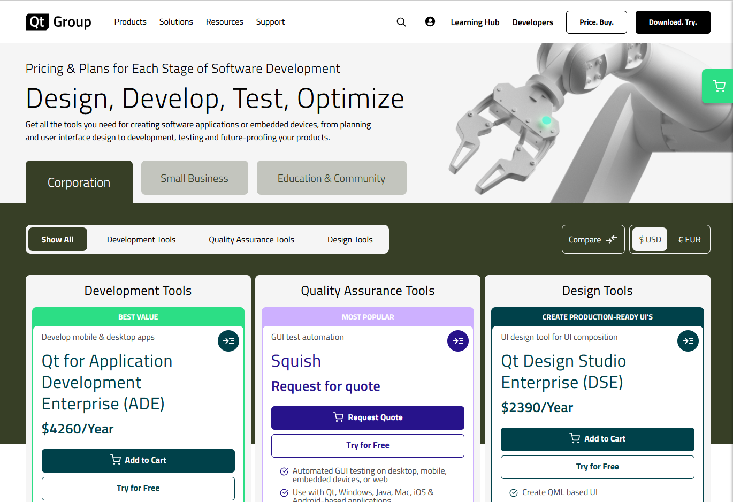Open the Products menu
The image size is (733, 502).
(130, 22)
